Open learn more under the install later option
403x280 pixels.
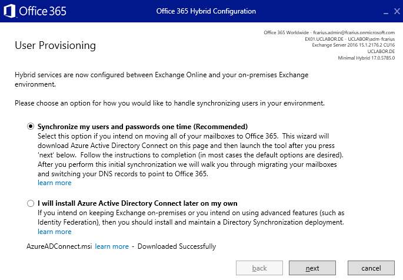55,232
